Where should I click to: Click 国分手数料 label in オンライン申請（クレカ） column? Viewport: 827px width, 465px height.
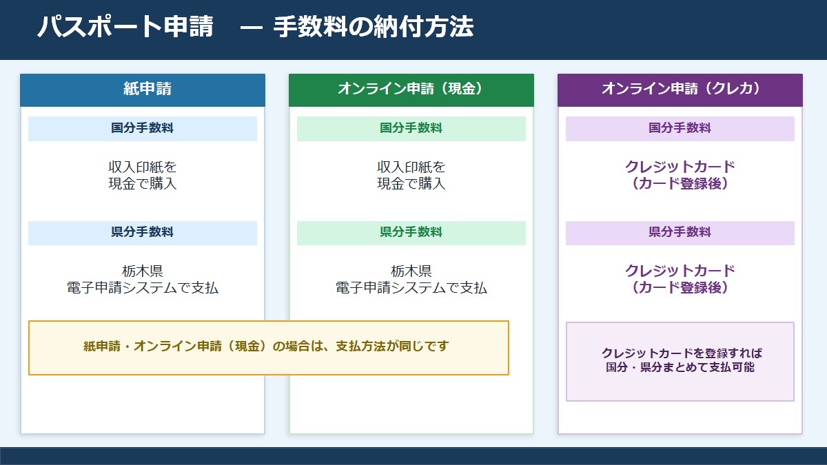click(680, 128)
